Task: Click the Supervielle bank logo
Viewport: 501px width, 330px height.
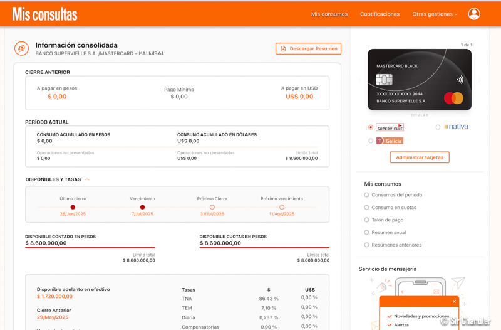Action: pyautogui.click(x=390, y=127)
